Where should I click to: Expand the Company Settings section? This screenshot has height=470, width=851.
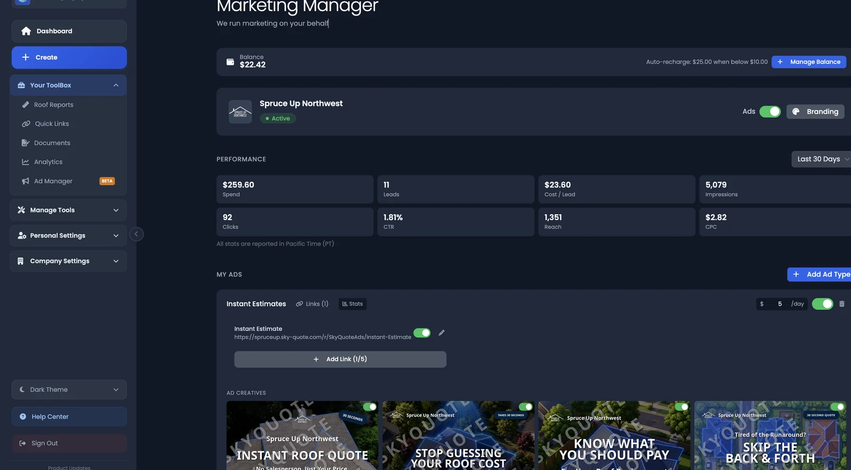tap(68, 261)
